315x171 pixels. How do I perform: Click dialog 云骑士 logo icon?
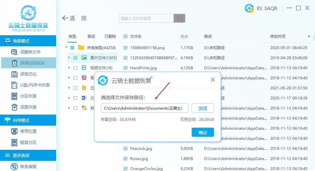(103, 81)
